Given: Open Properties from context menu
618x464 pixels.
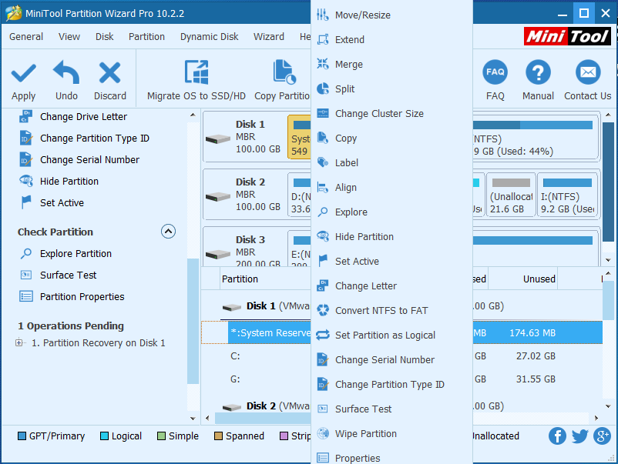Looking at the screenshot, I should 391,458.
